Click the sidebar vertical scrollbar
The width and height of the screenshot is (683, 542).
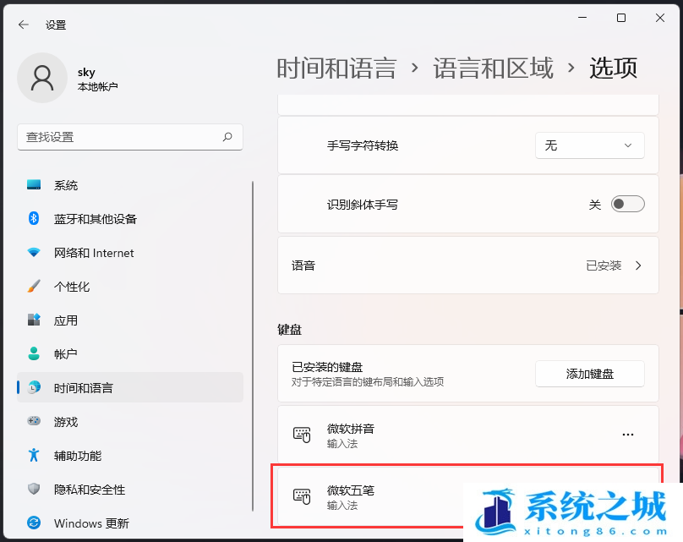click(x=253, y=346)
